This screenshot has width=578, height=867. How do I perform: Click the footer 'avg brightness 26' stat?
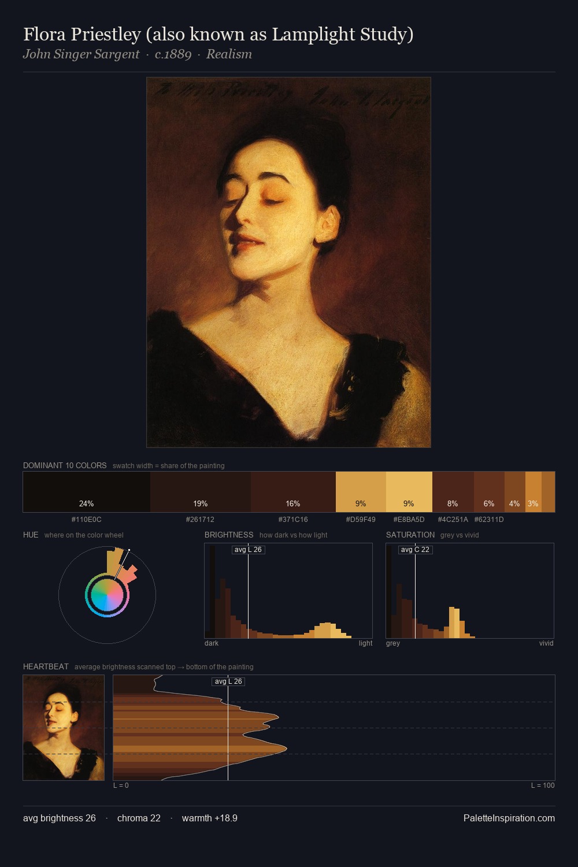(x=60, y=818)
